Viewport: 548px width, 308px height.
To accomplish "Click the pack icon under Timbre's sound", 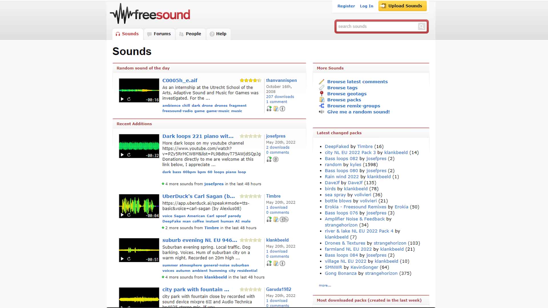I will coord(276,219).
